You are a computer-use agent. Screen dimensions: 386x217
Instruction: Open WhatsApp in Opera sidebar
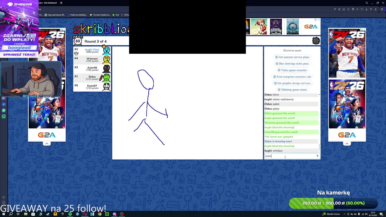pos(4,110)
